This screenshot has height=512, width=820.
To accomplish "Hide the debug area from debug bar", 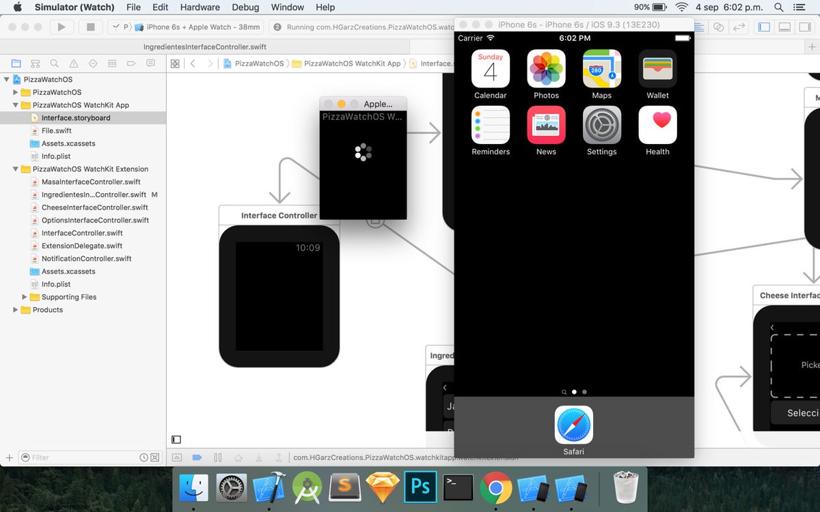I will point(176,457).
